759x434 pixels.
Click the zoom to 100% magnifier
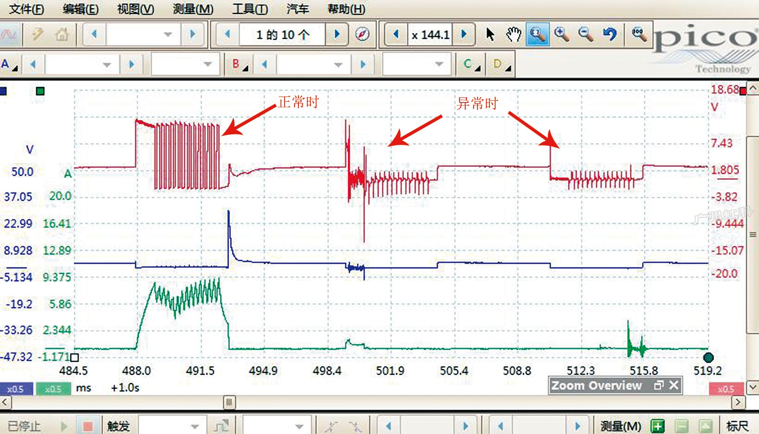pos(638,34)
